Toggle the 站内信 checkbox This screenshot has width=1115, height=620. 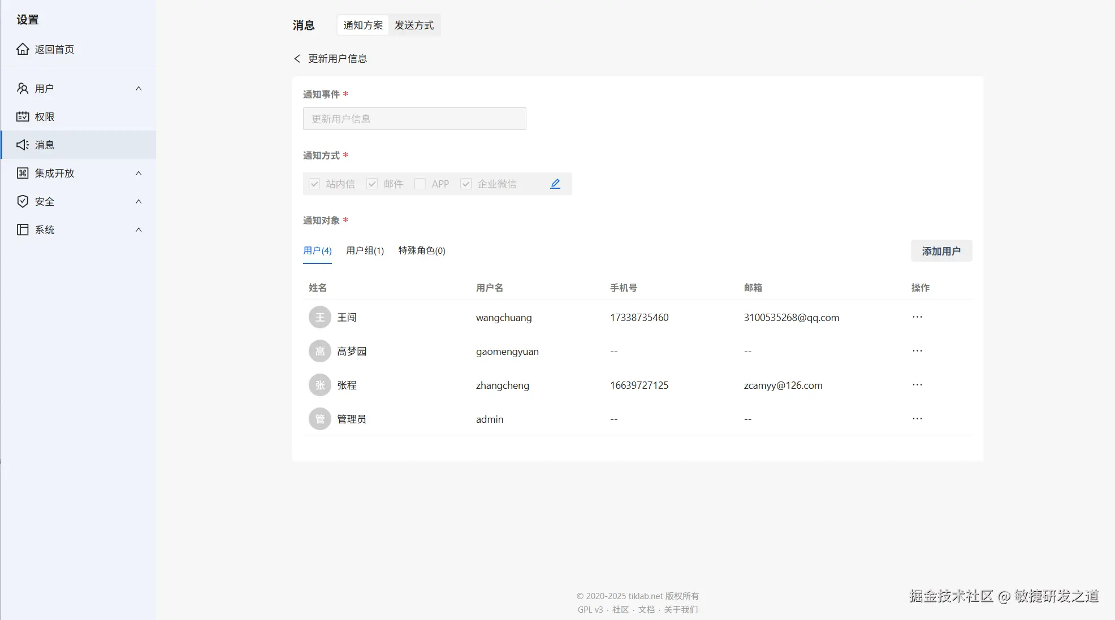(x=314, y=184)
